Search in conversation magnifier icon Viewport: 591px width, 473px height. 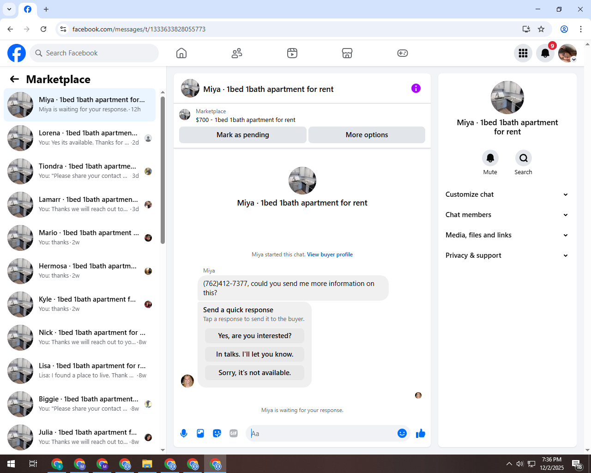[524, 158]
